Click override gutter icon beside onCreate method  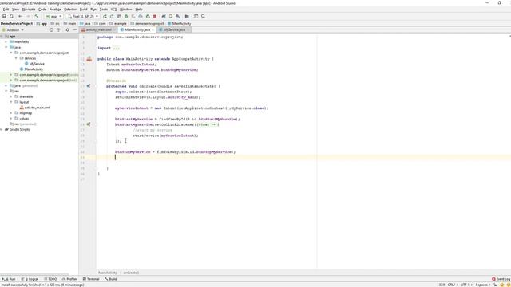click(x=89, y=86)
